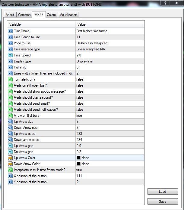Click the Turn alerts on boolean icon
This screenshot has width=184, height=210.
coord(10,79)
